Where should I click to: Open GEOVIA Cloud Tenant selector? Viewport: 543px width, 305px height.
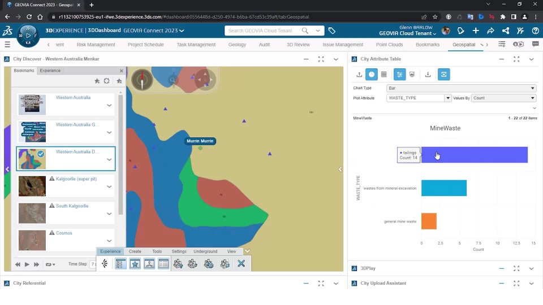click(x=407, y=33)
